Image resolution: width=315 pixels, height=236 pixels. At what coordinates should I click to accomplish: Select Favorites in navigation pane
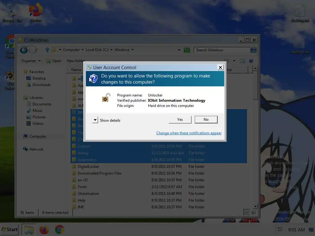[34, 72]
